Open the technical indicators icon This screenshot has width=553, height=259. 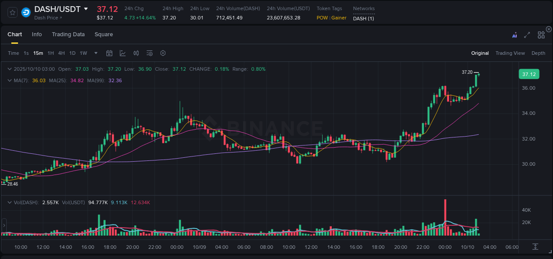149,53
